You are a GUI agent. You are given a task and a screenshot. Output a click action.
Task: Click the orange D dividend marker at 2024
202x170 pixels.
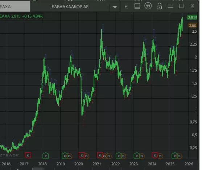pyautogui.click(x=160, y=156)
